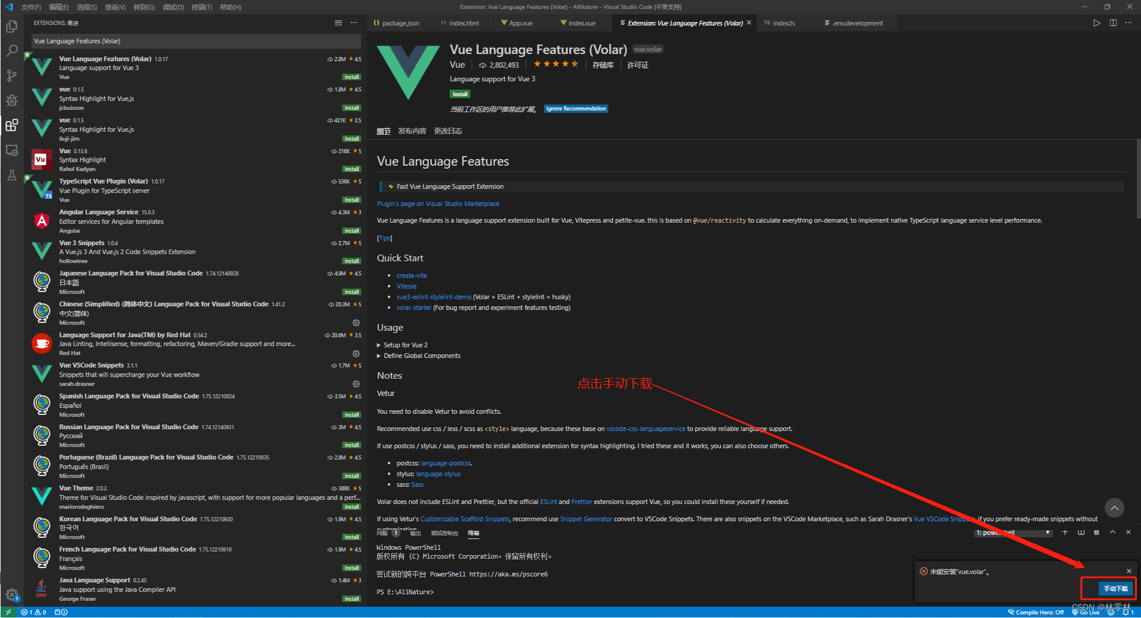Expand Define Global Components section
1141x618 pixels.
pos(419,356)
